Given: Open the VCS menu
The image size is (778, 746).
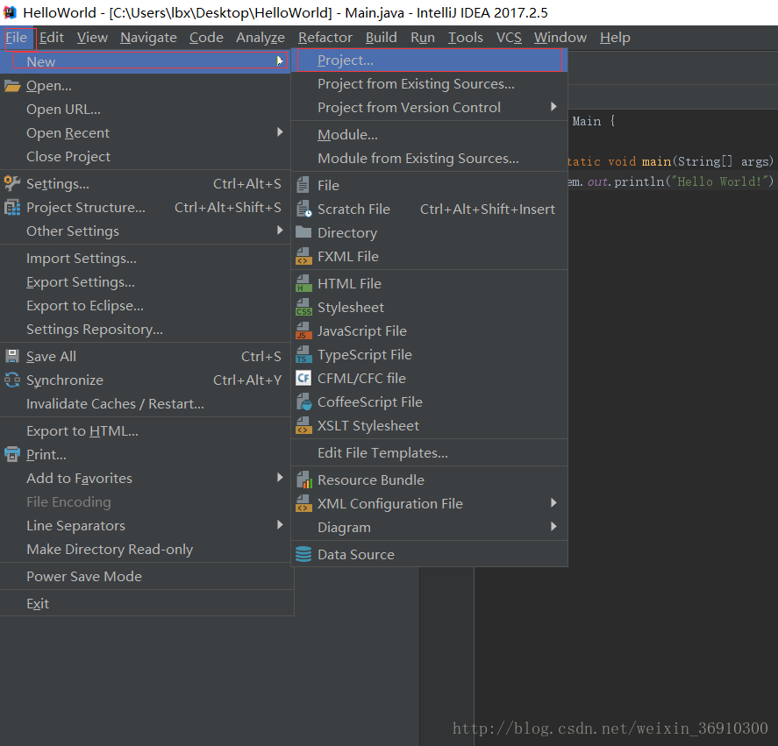Looking at the screenshot, I should [509, 38].
